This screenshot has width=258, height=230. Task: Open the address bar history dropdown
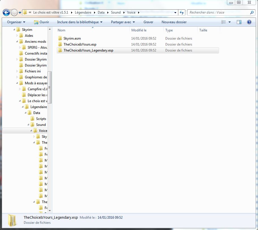pyautogui.click(x=175, y=12)
